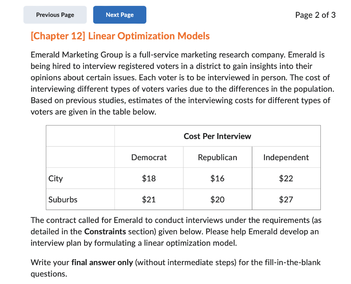Select the $27 cost cell
Image resolution: width=351 pixels, height=284 pixels.
click(x=286, y=199)
